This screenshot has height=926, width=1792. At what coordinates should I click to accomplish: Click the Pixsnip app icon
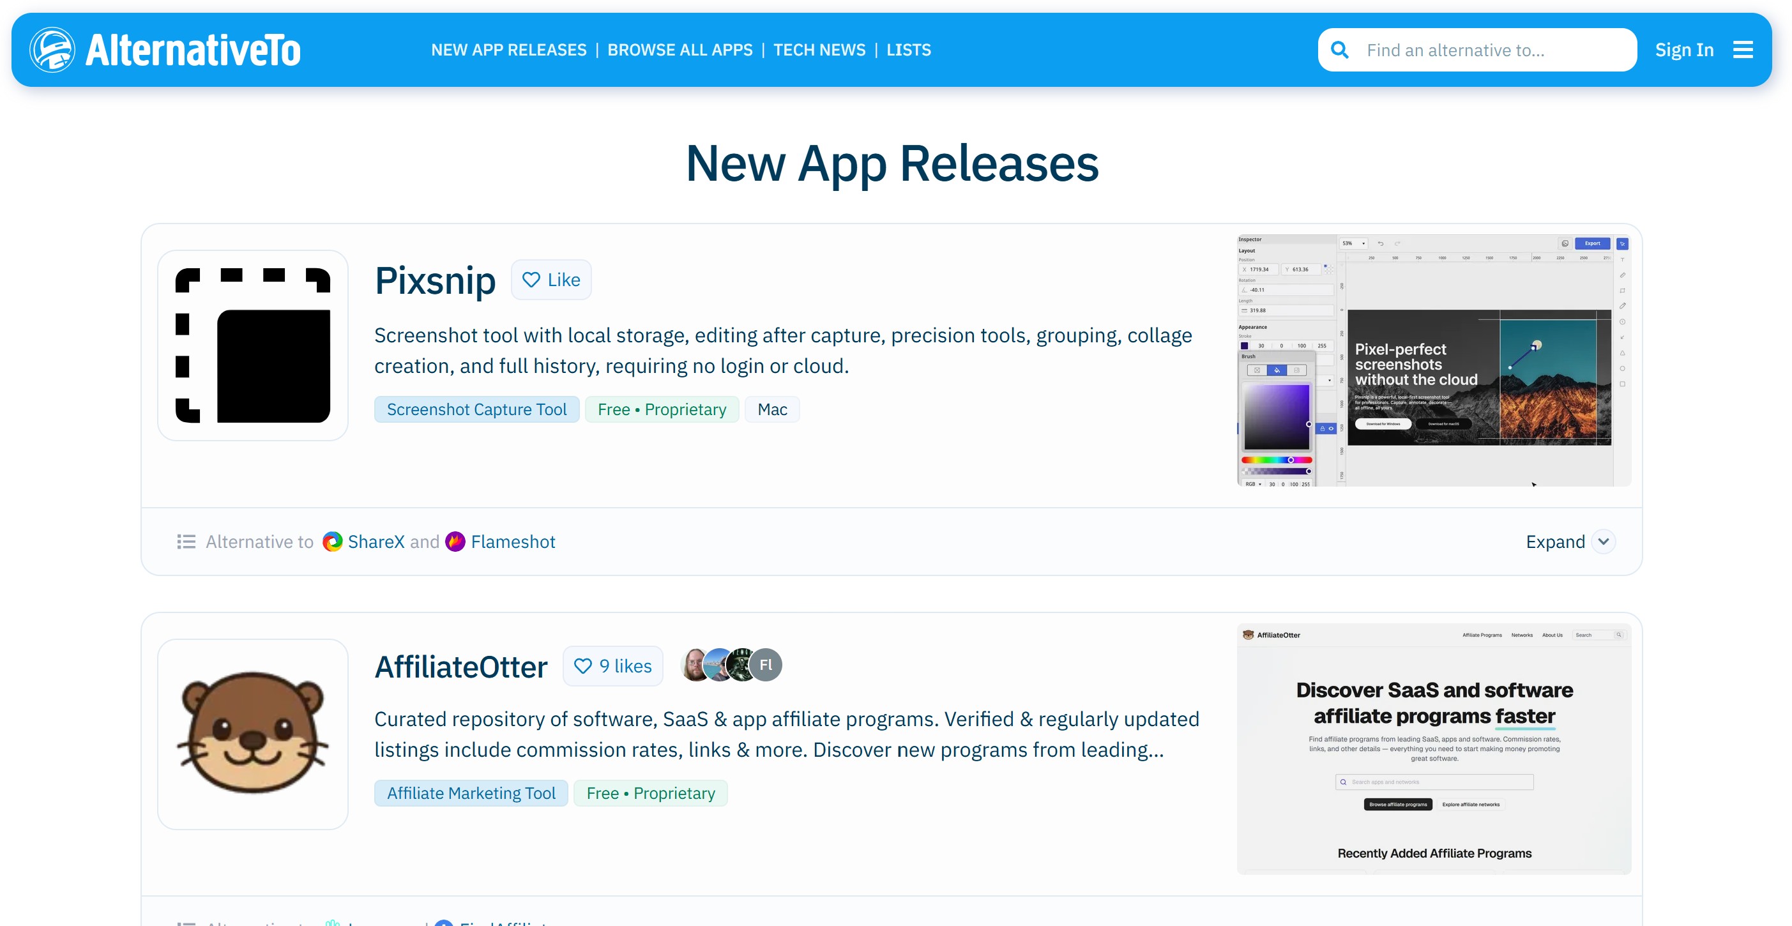click(252, 345)
